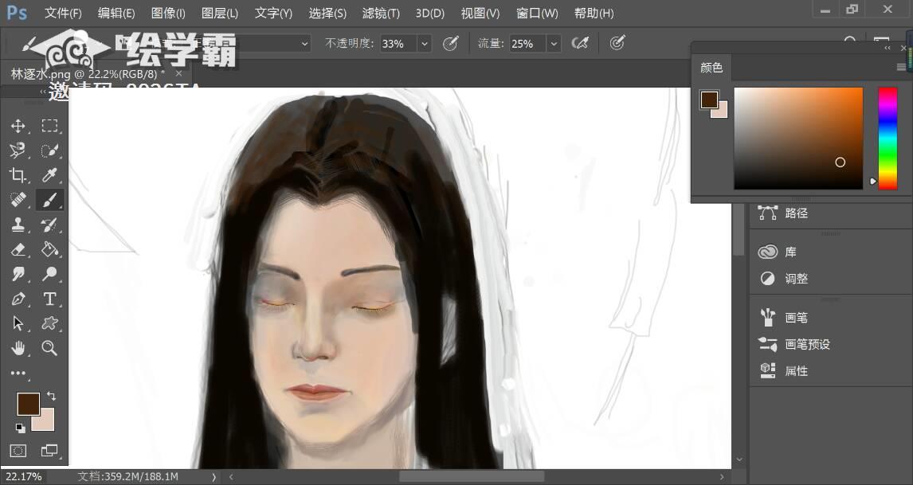Reset default foreground and background colors

click(x=21, y=428)
